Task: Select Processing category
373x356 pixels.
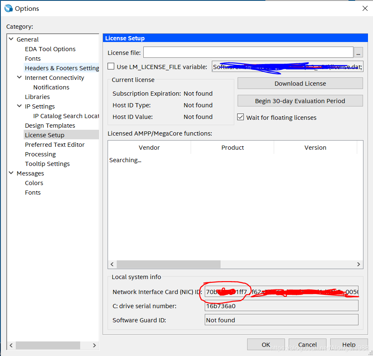Action: pyautogui.click(x=40, y=154)
